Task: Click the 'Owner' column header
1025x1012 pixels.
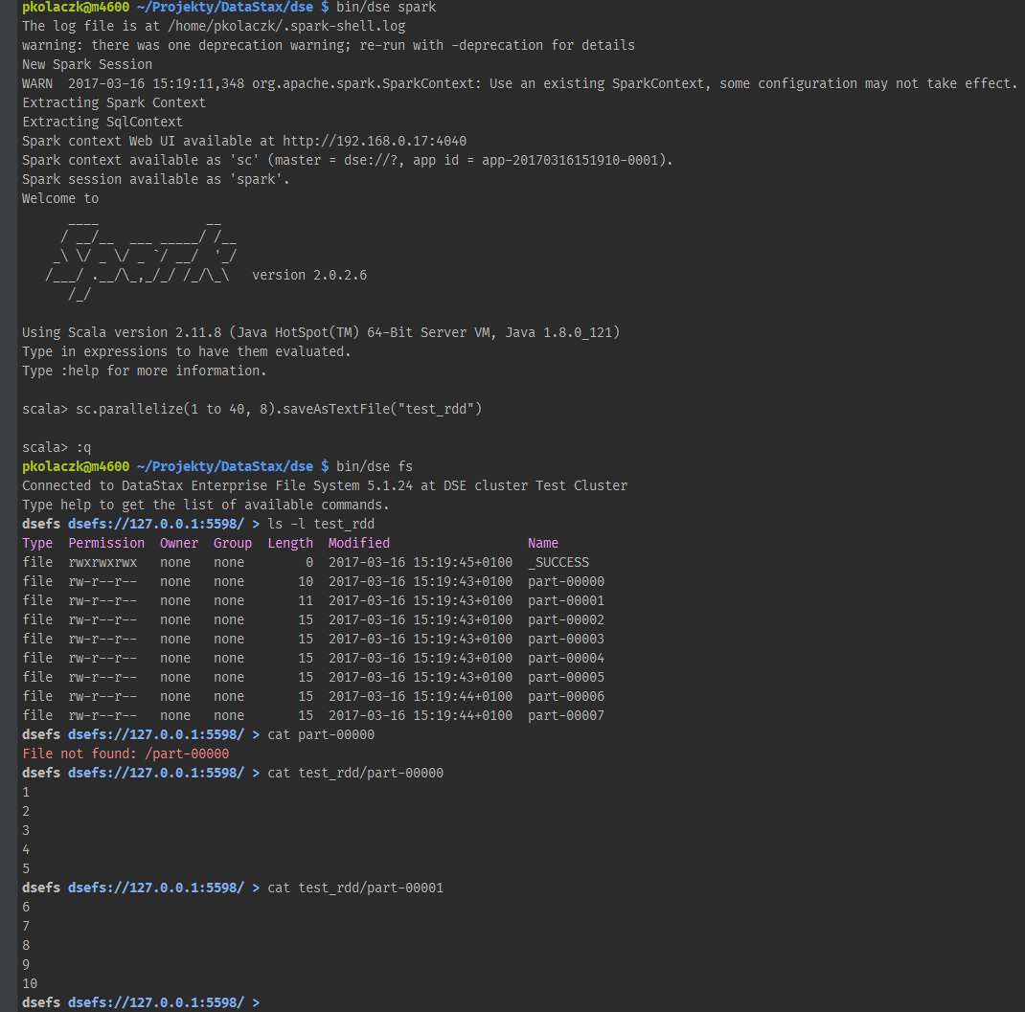Action: (179, 543)
